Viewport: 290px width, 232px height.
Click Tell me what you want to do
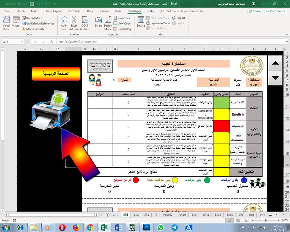point(182,11)
